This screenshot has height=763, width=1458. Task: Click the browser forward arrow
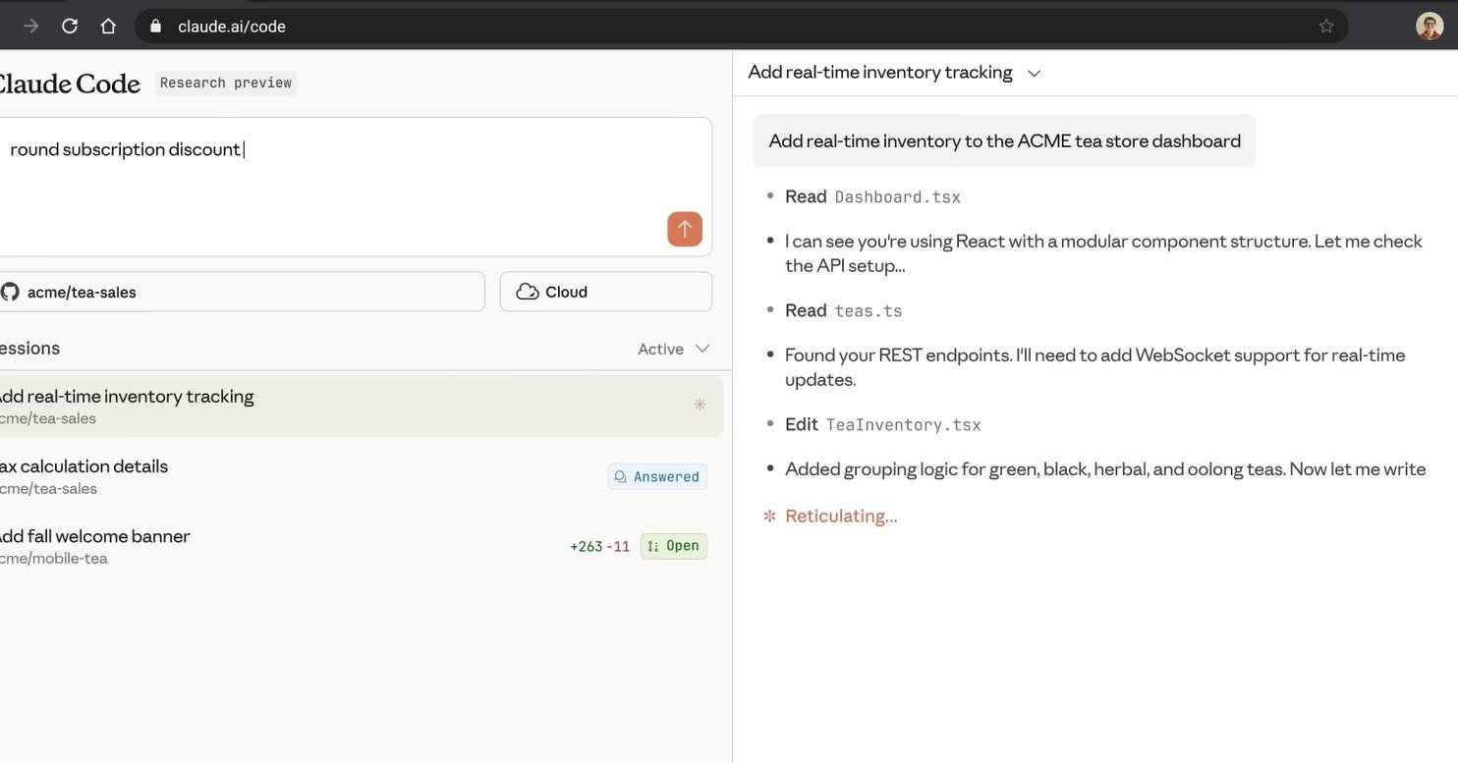30,26
